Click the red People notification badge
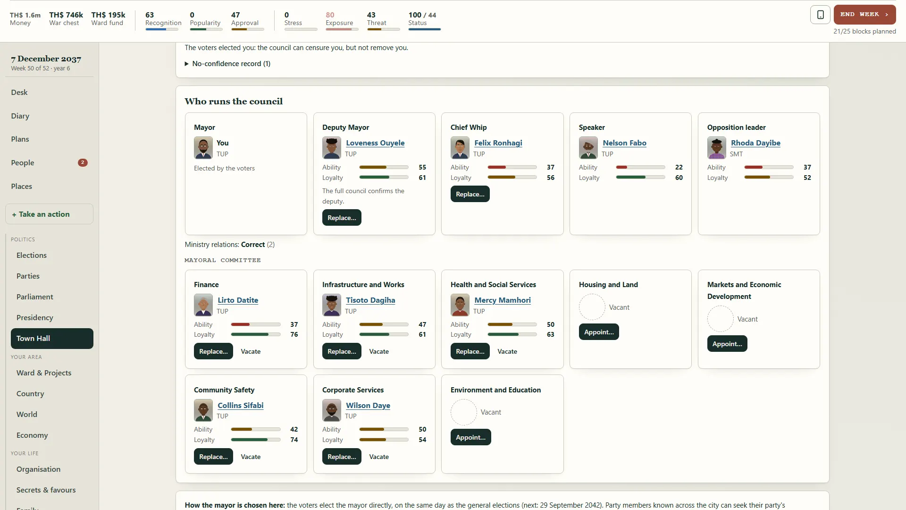This screenshot has height=510, width=906. click(x=83, y=162)
